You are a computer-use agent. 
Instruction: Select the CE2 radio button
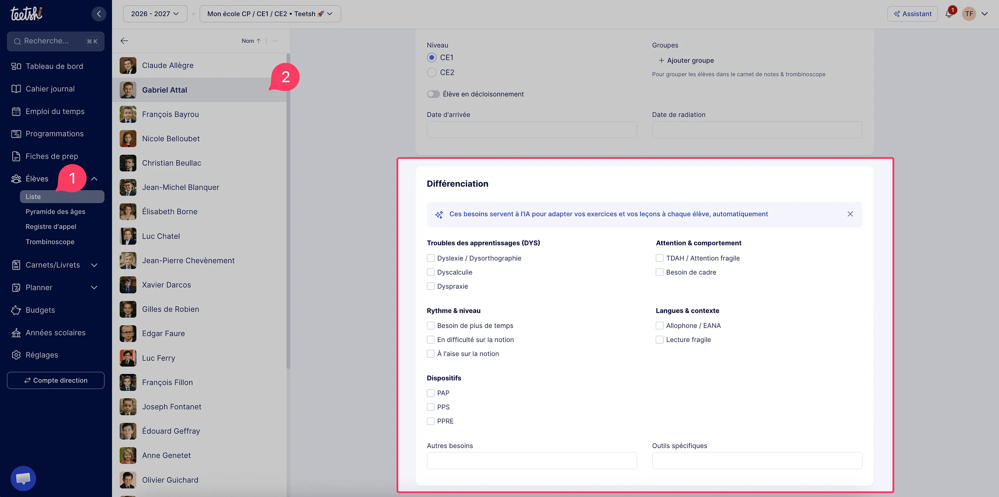[x=432, y=73]
